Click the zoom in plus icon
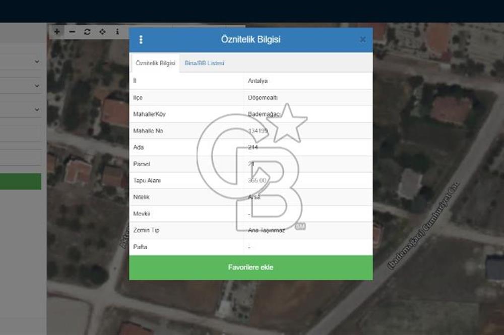The height and width of the screenshot is (335, 504). [x=57, y=32]
